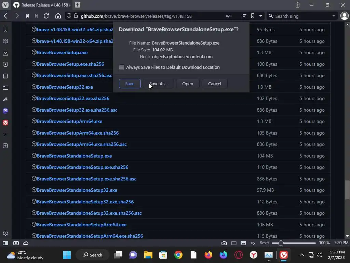350x263 pixels.
Task: Capture page with camera icon
Action: pyautogui.click(x=224, y=243)
